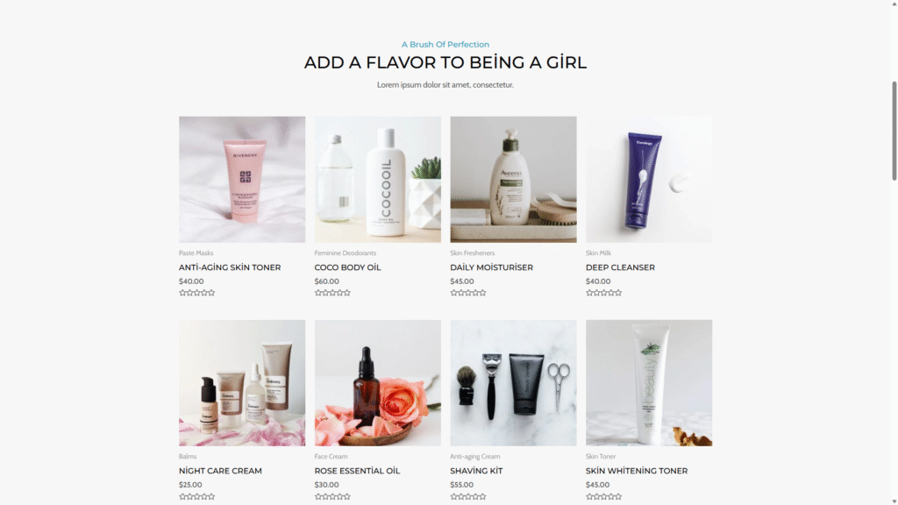Image resolution: width=898 pixels, height=505 pixels.
Task: Click the Skin Whitening Toner image
Action: click(x=649, y=382)
